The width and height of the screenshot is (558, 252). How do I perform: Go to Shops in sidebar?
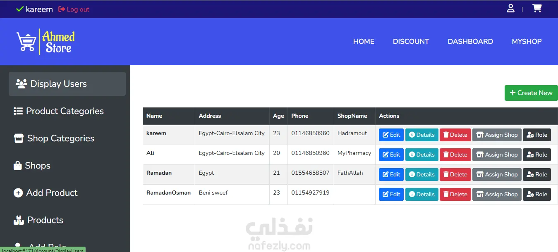tap(32, 166)
